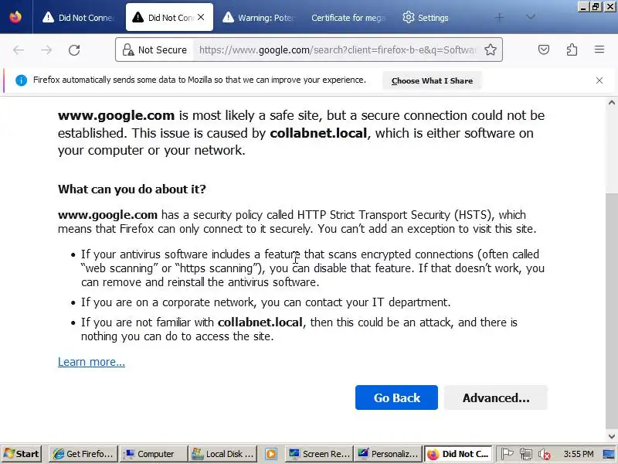618x464 pixels.
Task: Click the blue 'Go Back' button
Action: (x=396, y=397)
